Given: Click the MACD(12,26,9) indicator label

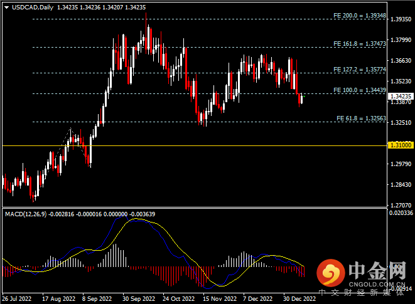Looking at the screenshot, I should pos(25,214).
